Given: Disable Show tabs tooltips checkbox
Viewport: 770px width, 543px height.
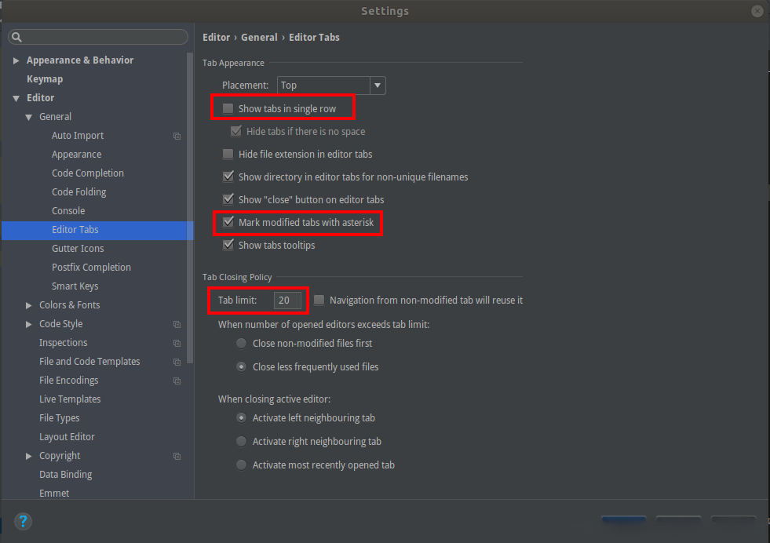Looking at the screenshot, I should point(228,245).
